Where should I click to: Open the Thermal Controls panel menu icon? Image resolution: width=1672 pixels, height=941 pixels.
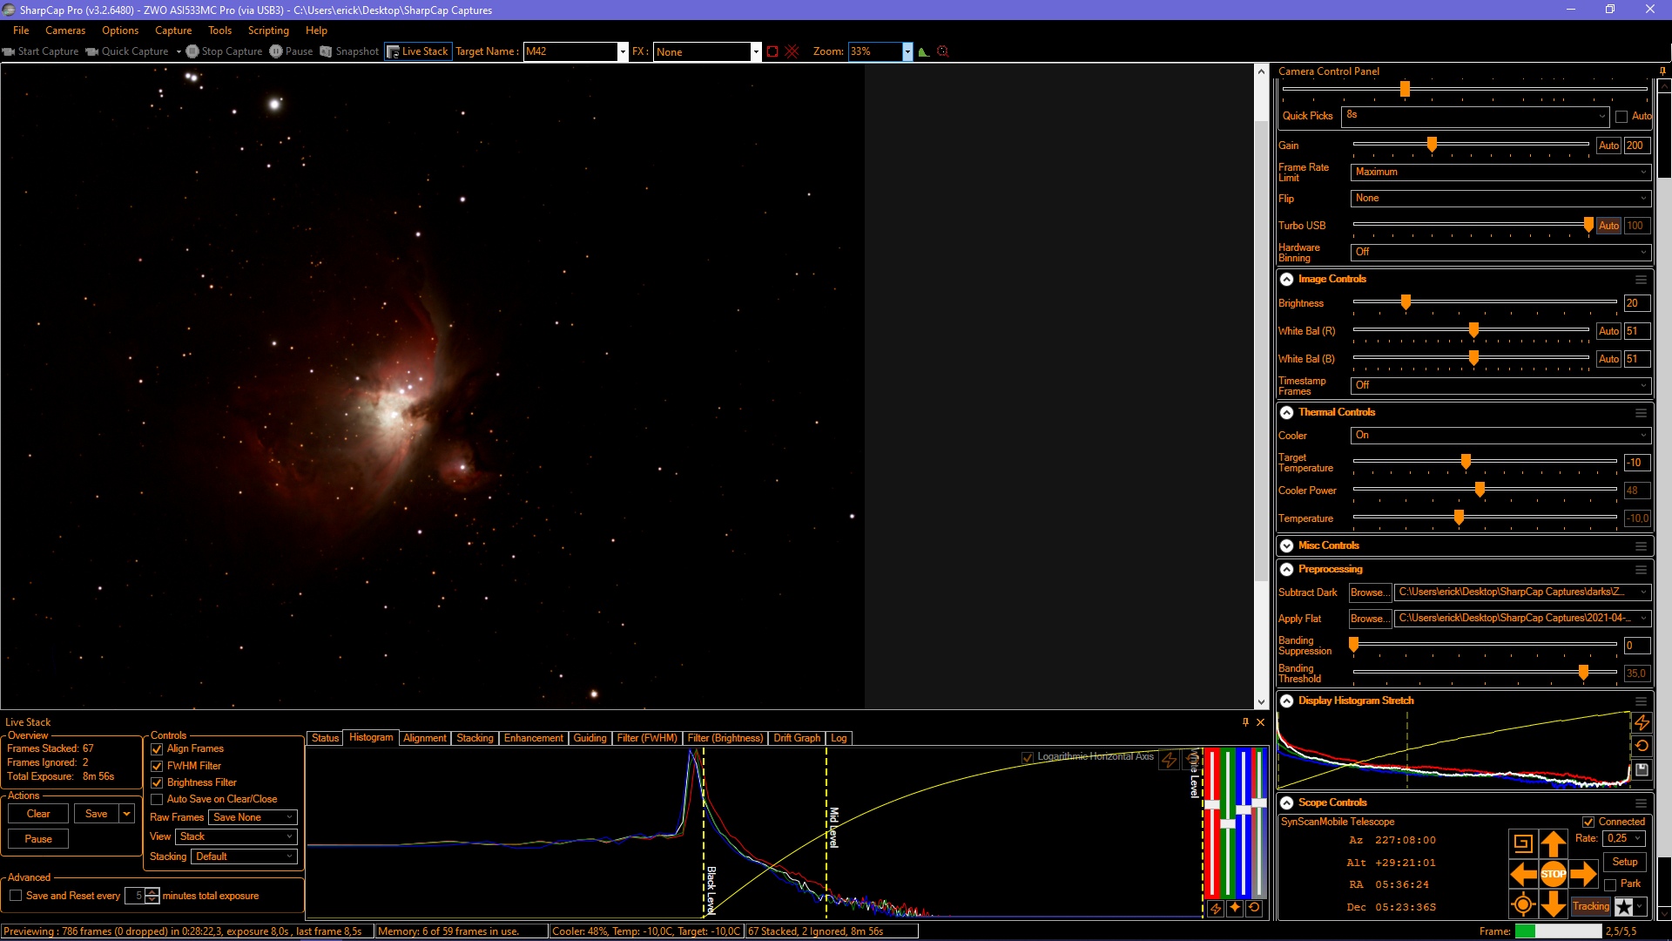coord(1641,413)
